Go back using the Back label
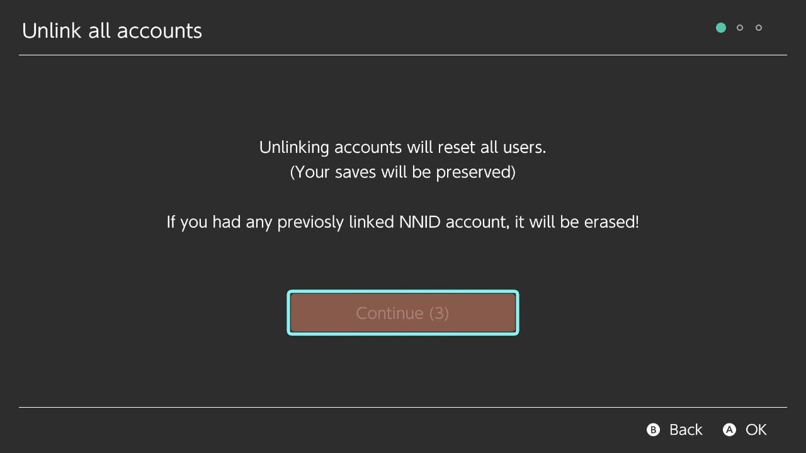 [x=686, y=430]
